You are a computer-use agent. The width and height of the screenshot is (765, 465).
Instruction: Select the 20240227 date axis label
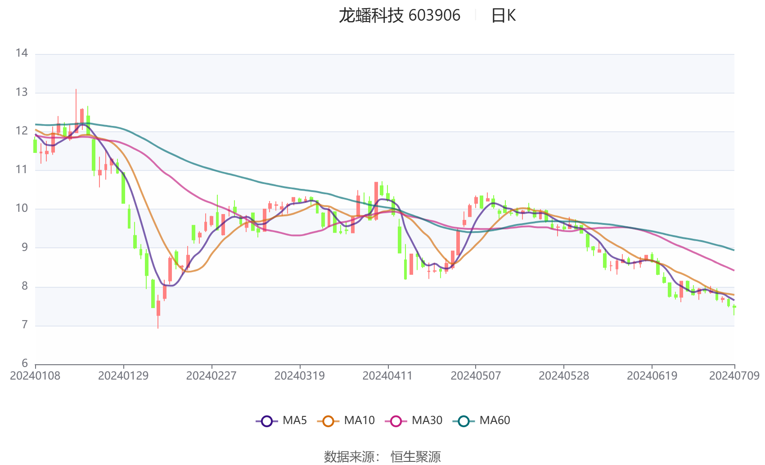coord(211,376)
